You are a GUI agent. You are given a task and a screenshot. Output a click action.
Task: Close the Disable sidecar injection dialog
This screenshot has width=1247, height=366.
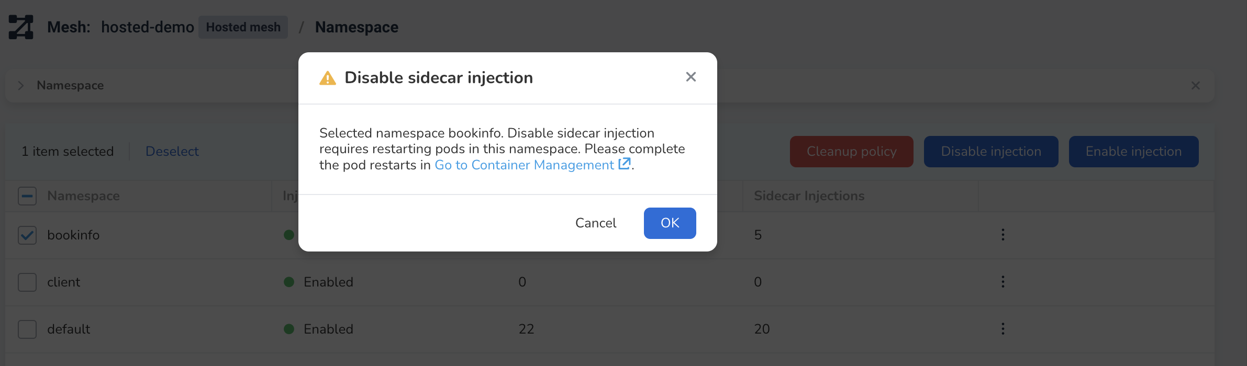pos(691,77)
